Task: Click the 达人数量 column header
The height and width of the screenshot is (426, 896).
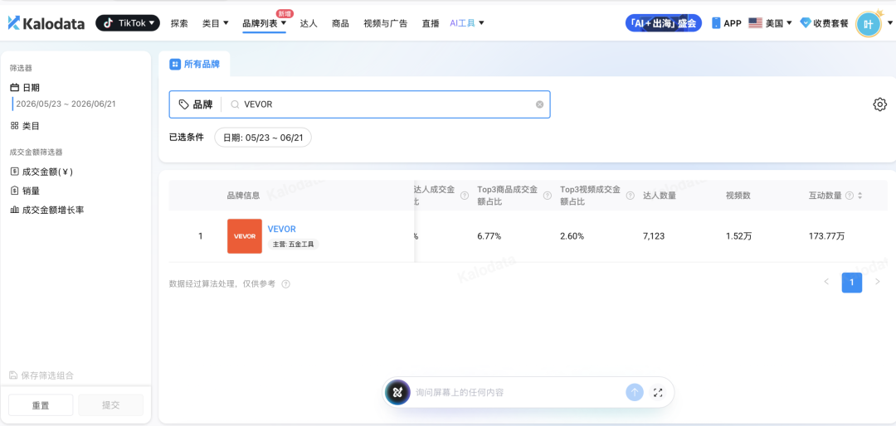Action: tap(660, 196)
